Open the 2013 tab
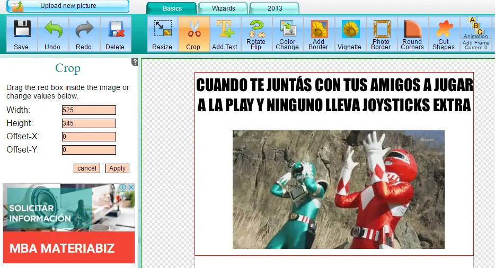495x268 pixels. pyautogui.click(x=275, y=8)
